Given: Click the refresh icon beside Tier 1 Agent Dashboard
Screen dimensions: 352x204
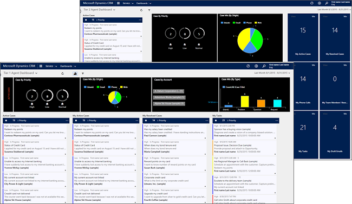Looking at the screenshot, I should [63, 74].
